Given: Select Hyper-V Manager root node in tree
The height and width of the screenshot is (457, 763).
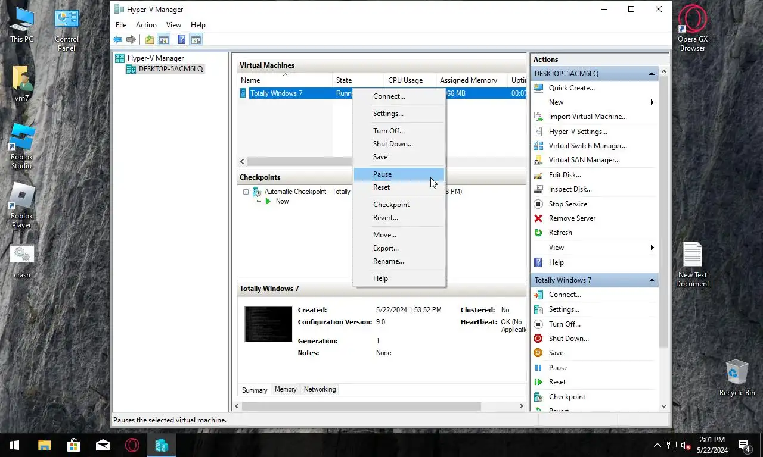Looking at the screenshot, I should click(x=155, y=58).
